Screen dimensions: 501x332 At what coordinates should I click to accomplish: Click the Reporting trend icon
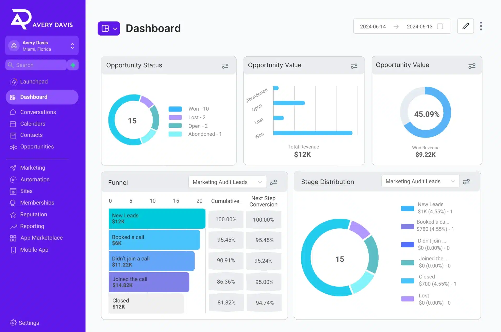tap(13, 227)
